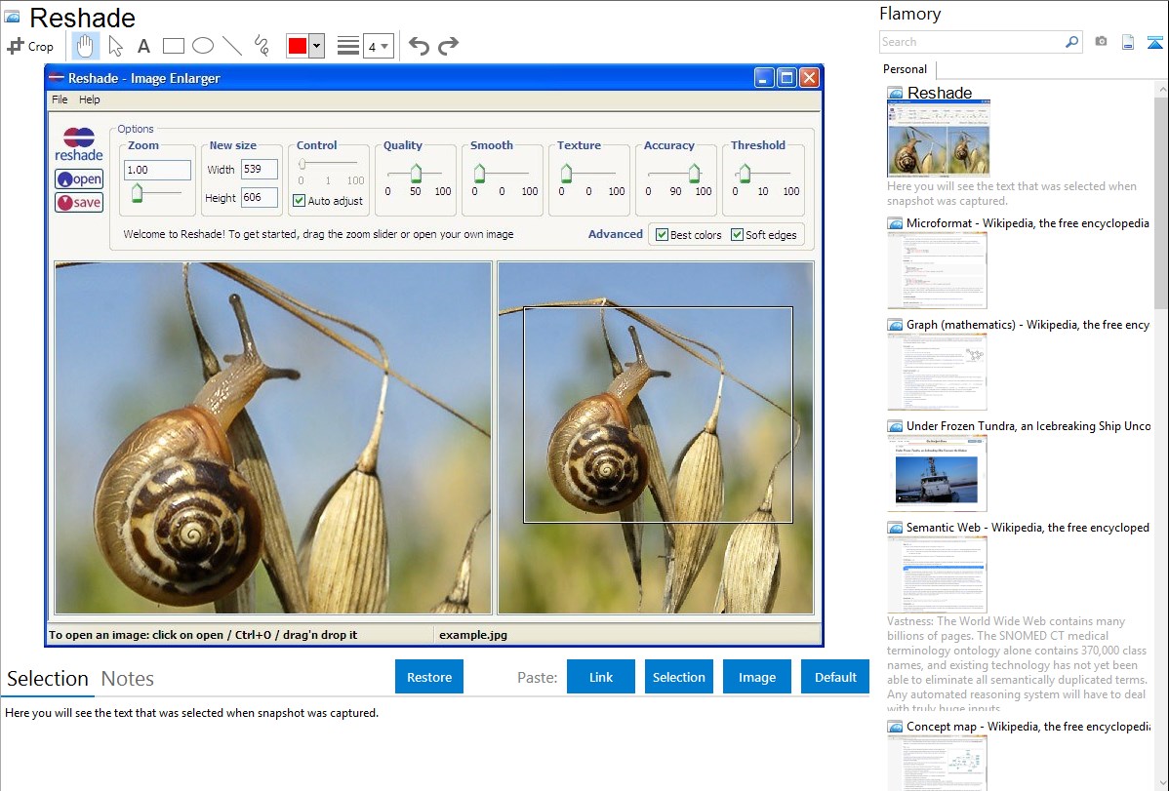Undo the last annotation
This screenshot has width=1169, height=791.
pos(419,46)
